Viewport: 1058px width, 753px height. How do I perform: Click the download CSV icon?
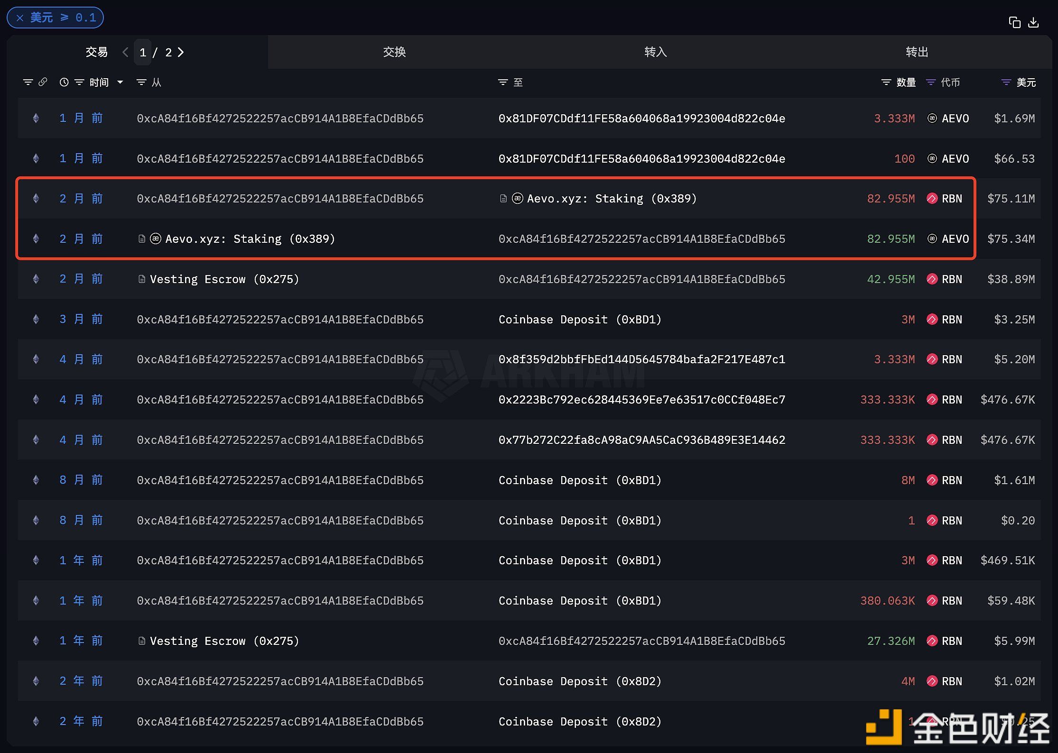(1033, 22)
